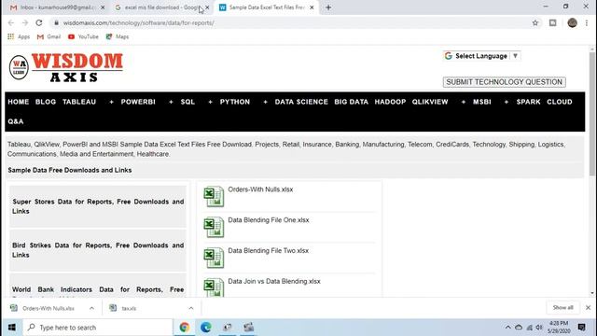Click the Data Blending File Two Excel icon
The image size is (597, 336).
coord(214,258)
